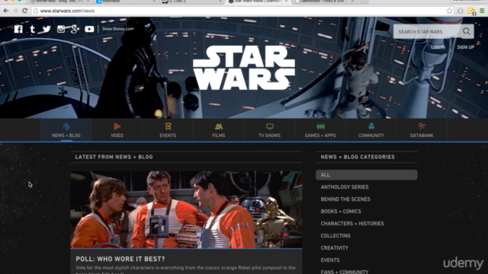Viewport: 488px width, 274px height.
Task: Go forward with browser forward arrow
Action: [15, 11]
